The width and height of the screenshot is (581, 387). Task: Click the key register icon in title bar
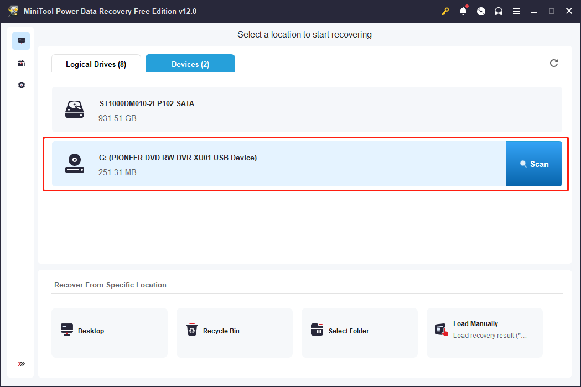coord(445,11)
